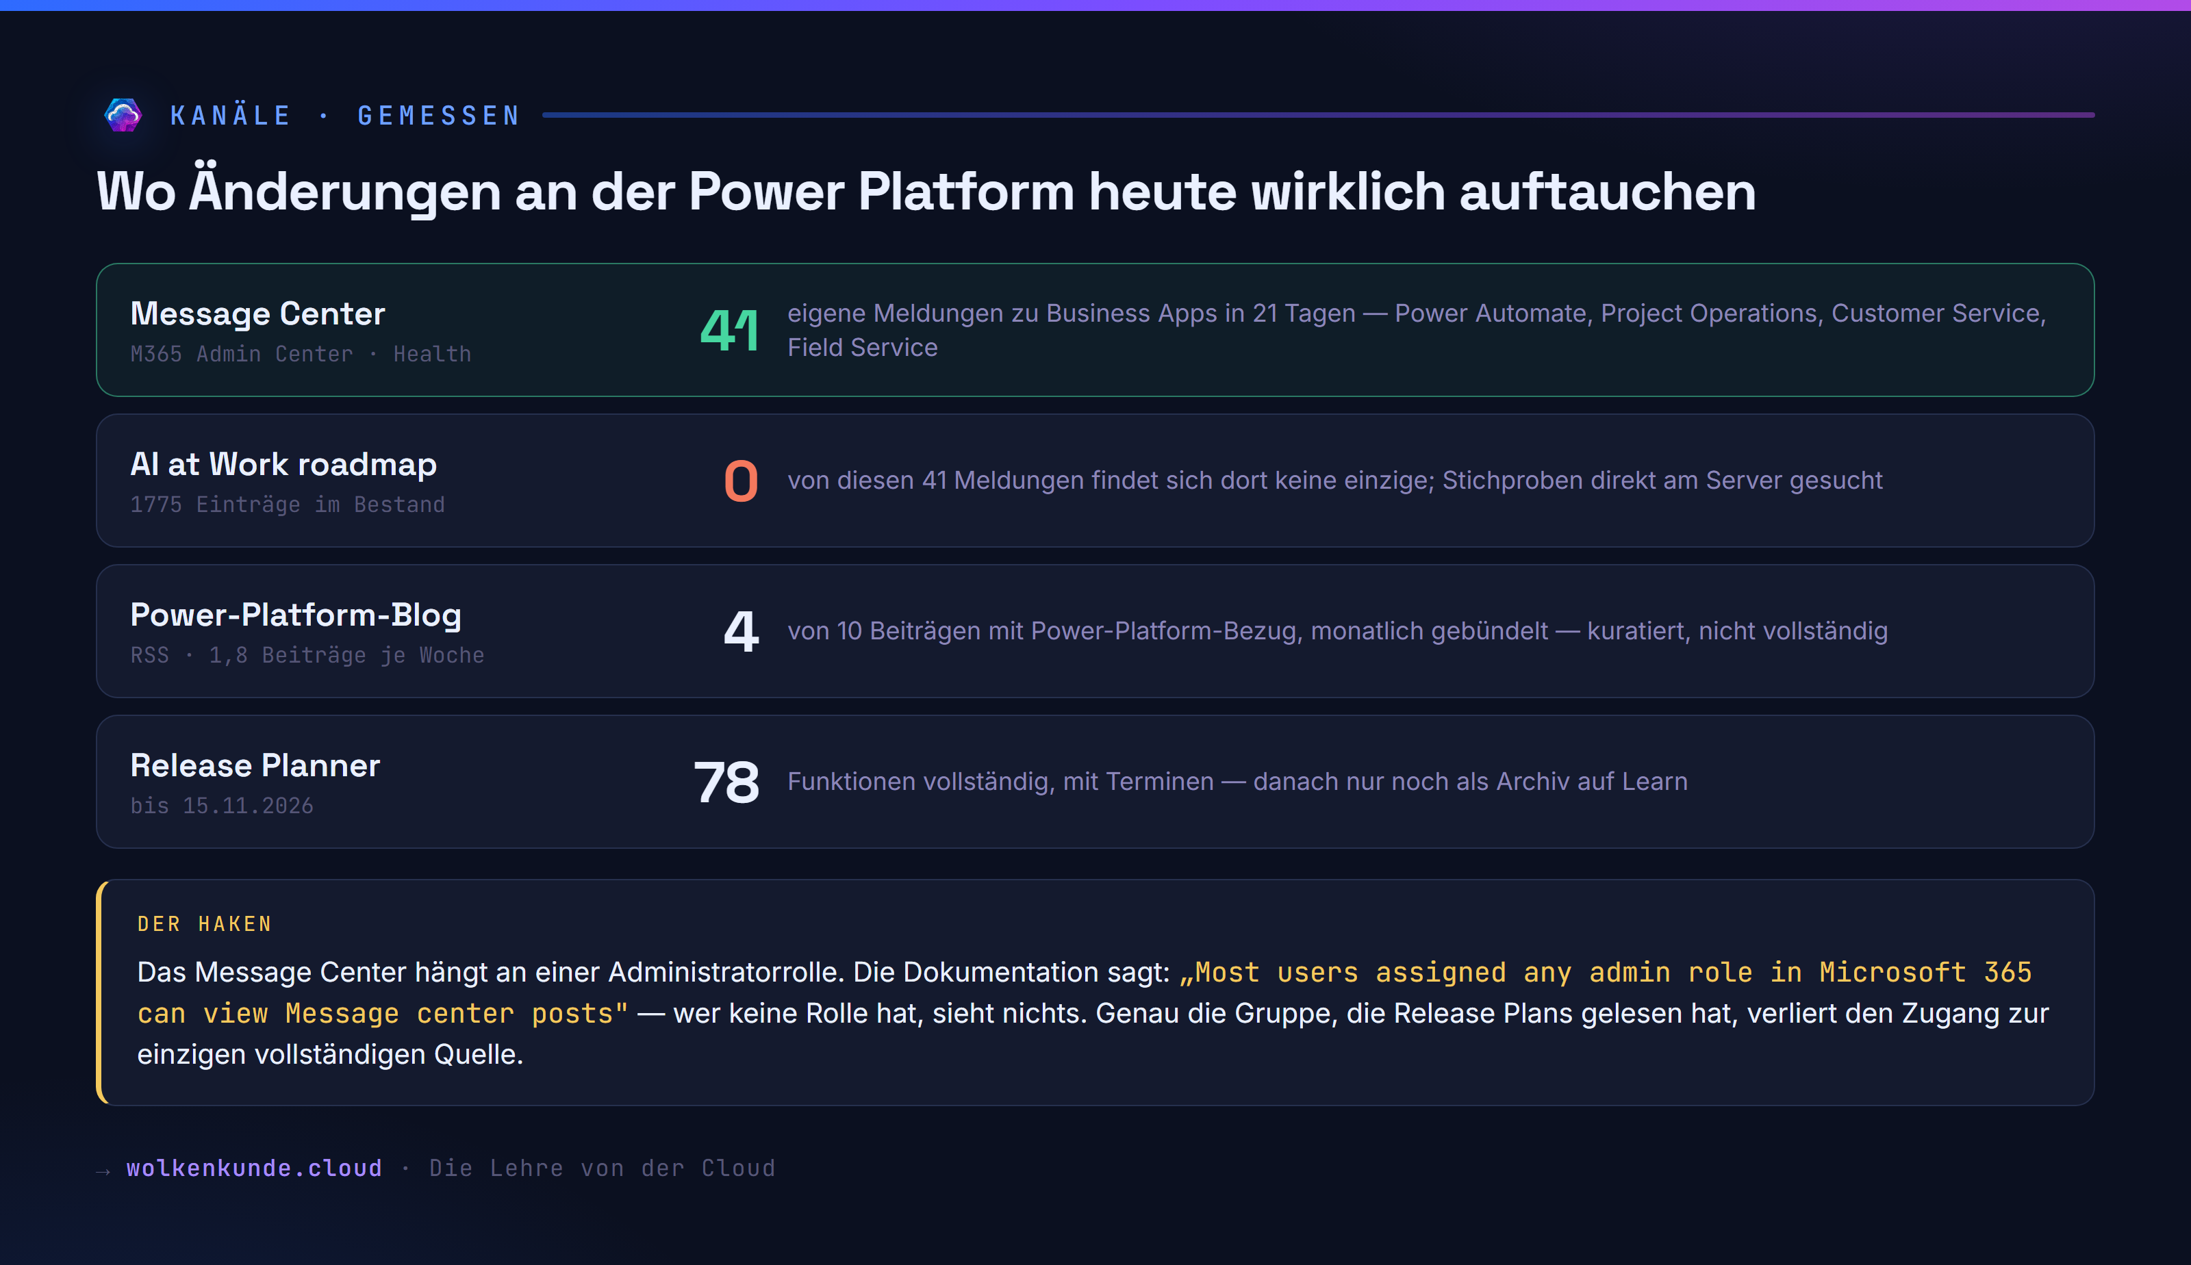Image resolution: width=2191 pixels, height=1265 pixels.
Task: Click 'M365 Admin Center · Health' subtitle
Action: point(301,354)
